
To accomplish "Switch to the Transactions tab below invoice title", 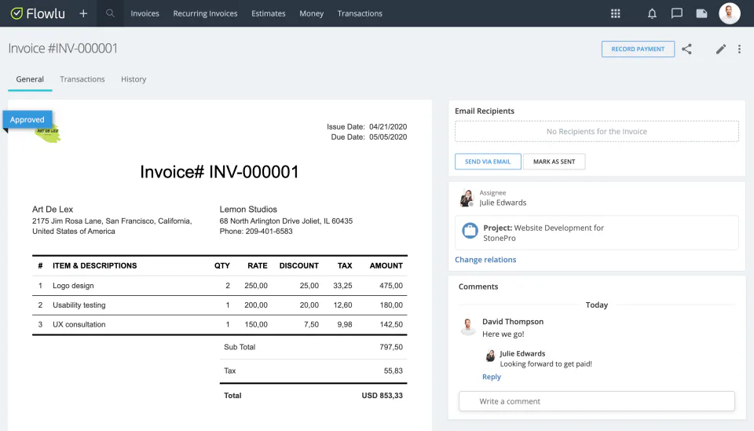I will [x=82, y=79].
